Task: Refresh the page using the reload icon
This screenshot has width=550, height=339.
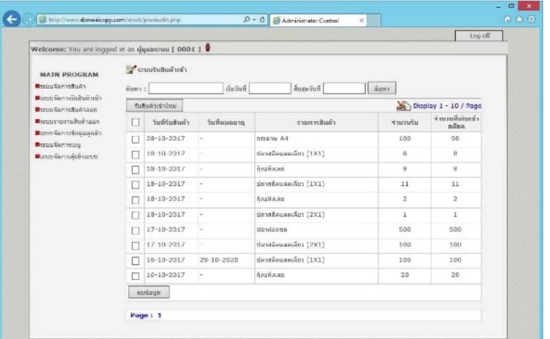Action: (x=262, y=20)
